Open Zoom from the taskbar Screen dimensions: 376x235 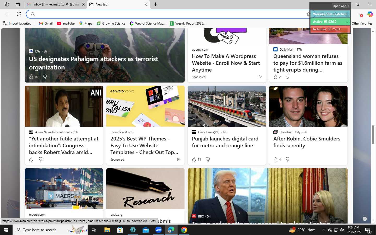(158, 230)
